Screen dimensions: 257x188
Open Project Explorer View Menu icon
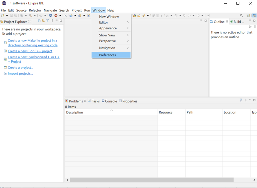click(x=52, y=21)
